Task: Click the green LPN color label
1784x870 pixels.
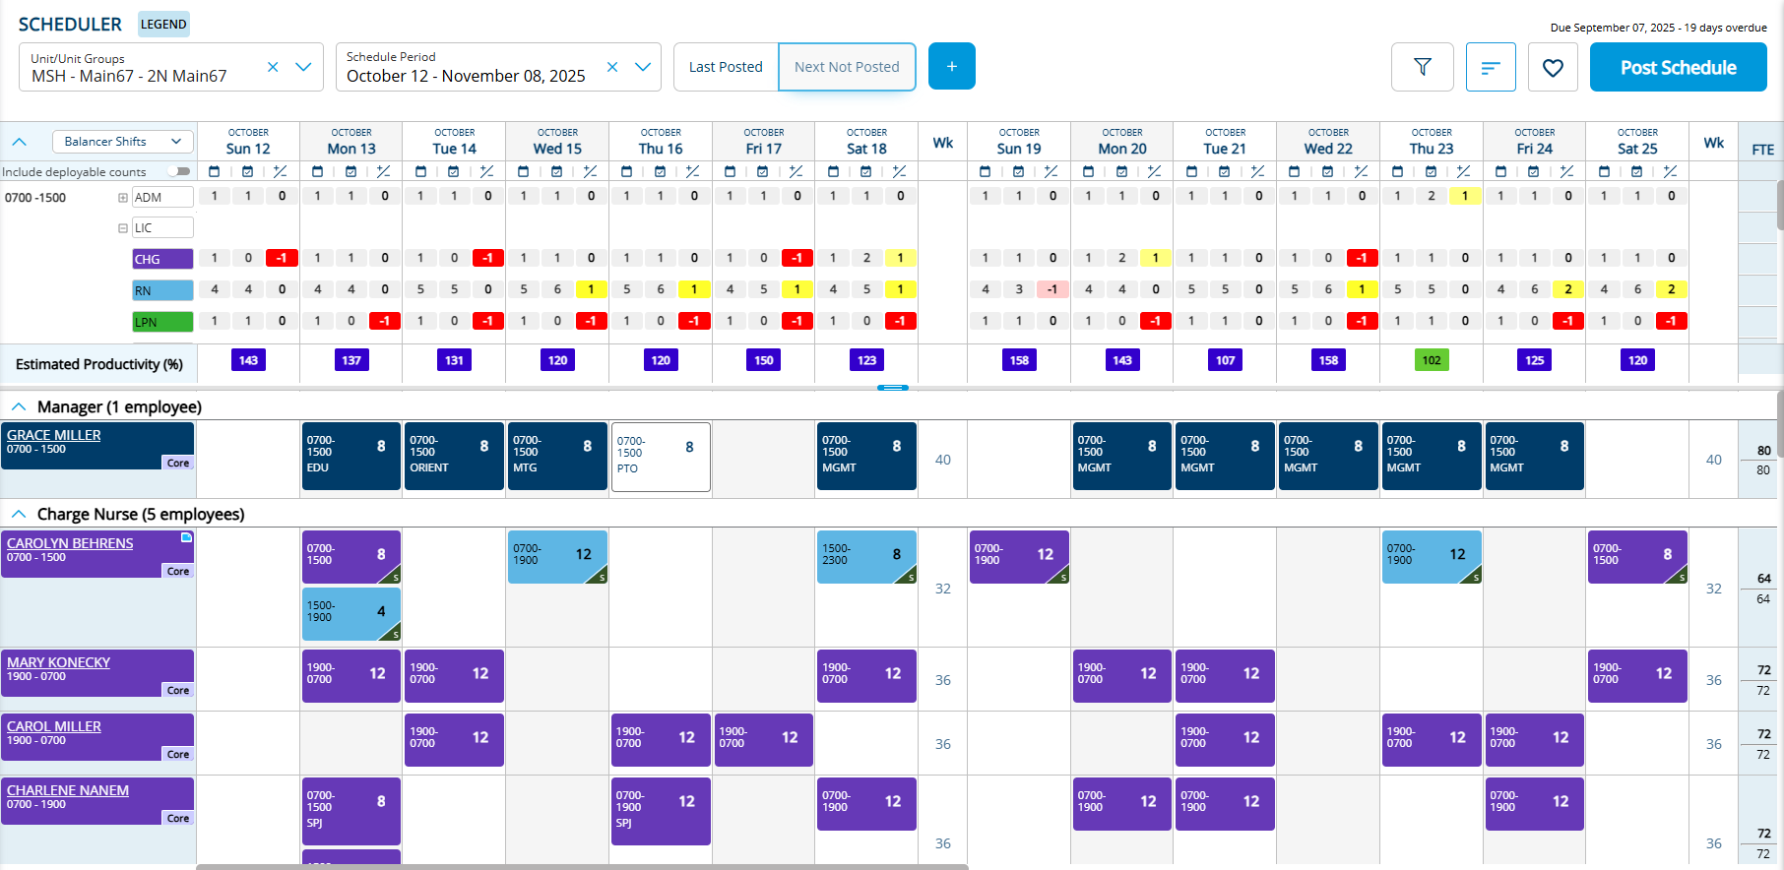Action: (x=162, y=322)
